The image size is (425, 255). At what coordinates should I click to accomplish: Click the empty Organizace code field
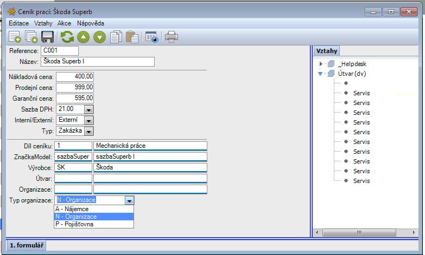[73, 189]
